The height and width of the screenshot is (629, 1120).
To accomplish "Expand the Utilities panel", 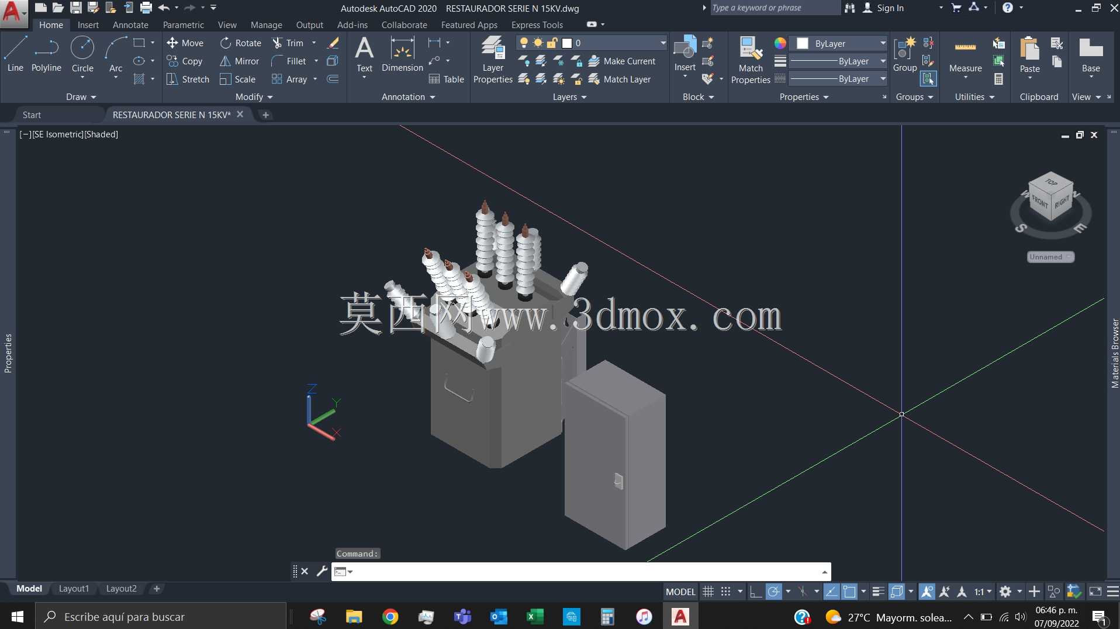I will click(974, 96).
